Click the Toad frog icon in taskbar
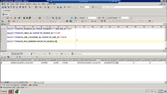The height and width of the screenshot is (94, 167). click(17, 91)
